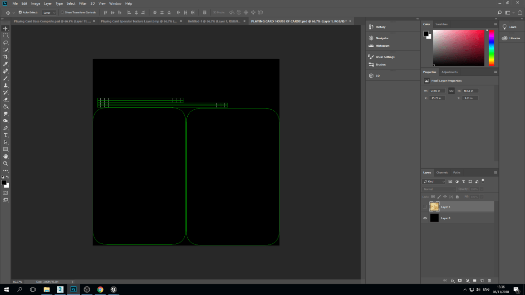Delete Layer 1 using the trash icon
This screenshot has height=295, width=525.
(x=489, y=280)
